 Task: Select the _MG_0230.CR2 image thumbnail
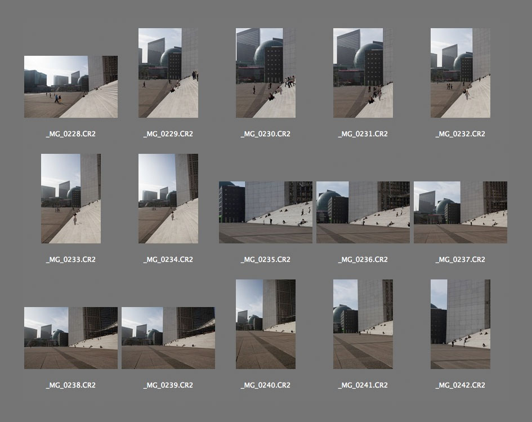(265, 73)
